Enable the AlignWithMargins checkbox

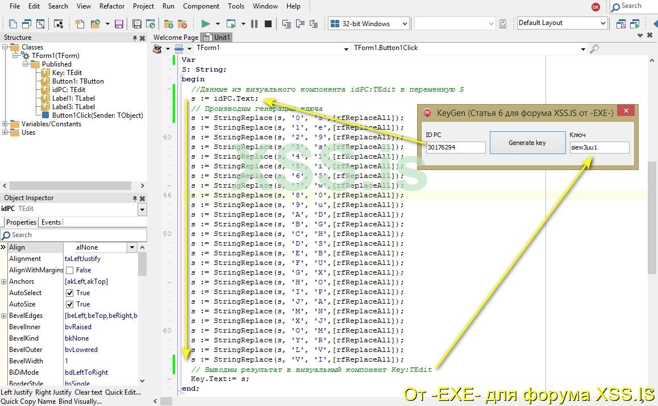coord(70,270)
